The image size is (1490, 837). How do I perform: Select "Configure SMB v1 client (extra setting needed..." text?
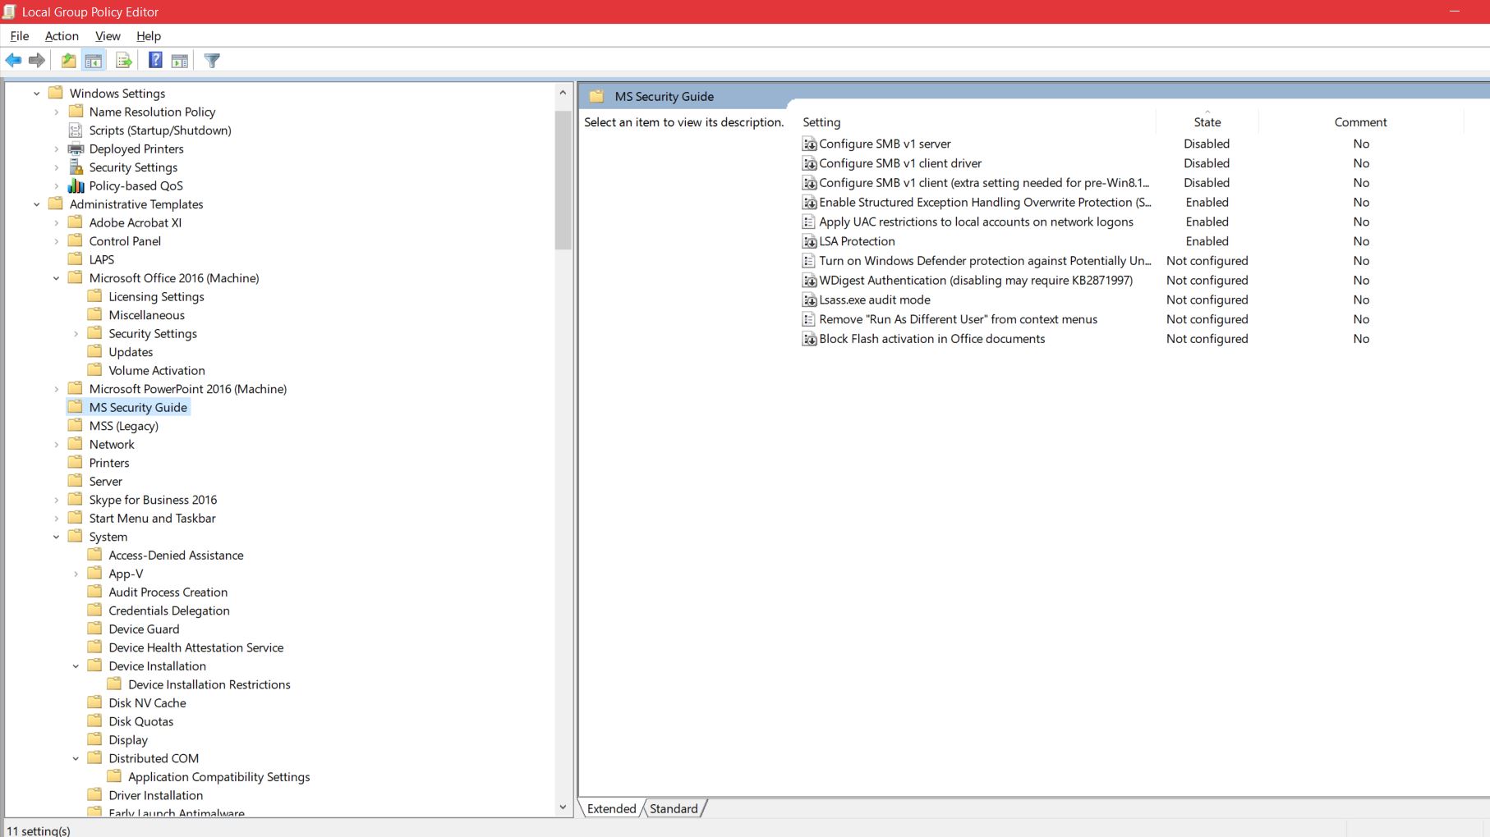coord(984,183)
